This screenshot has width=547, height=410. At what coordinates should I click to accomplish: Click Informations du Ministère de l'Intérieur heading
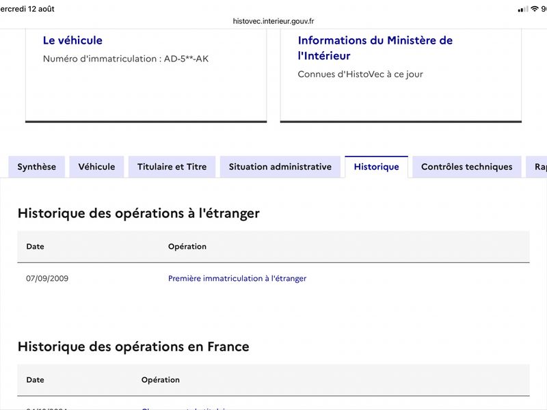(x=375, y=48)
